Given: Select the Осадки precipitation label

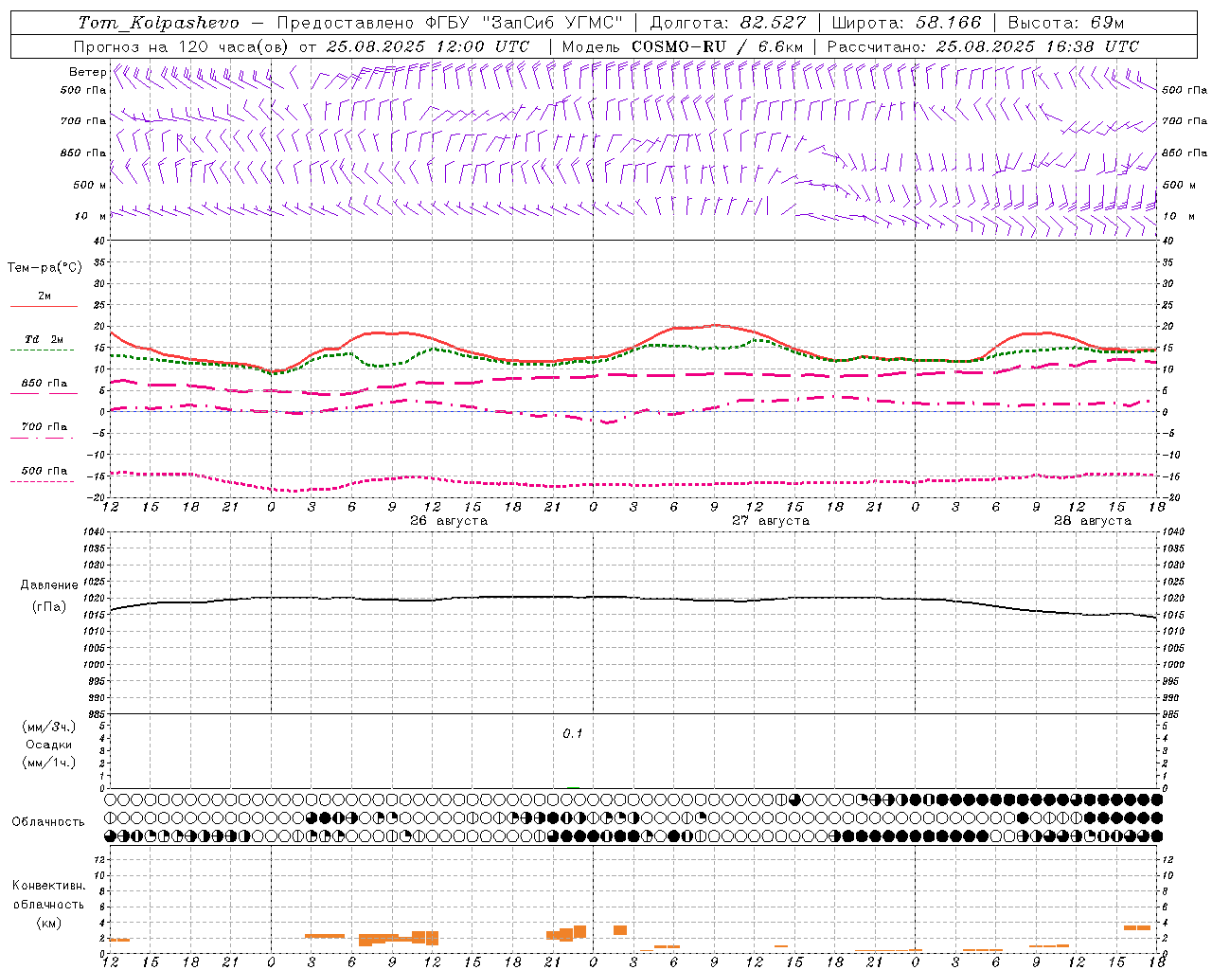Looking at the screenshot, I should 49,745.
